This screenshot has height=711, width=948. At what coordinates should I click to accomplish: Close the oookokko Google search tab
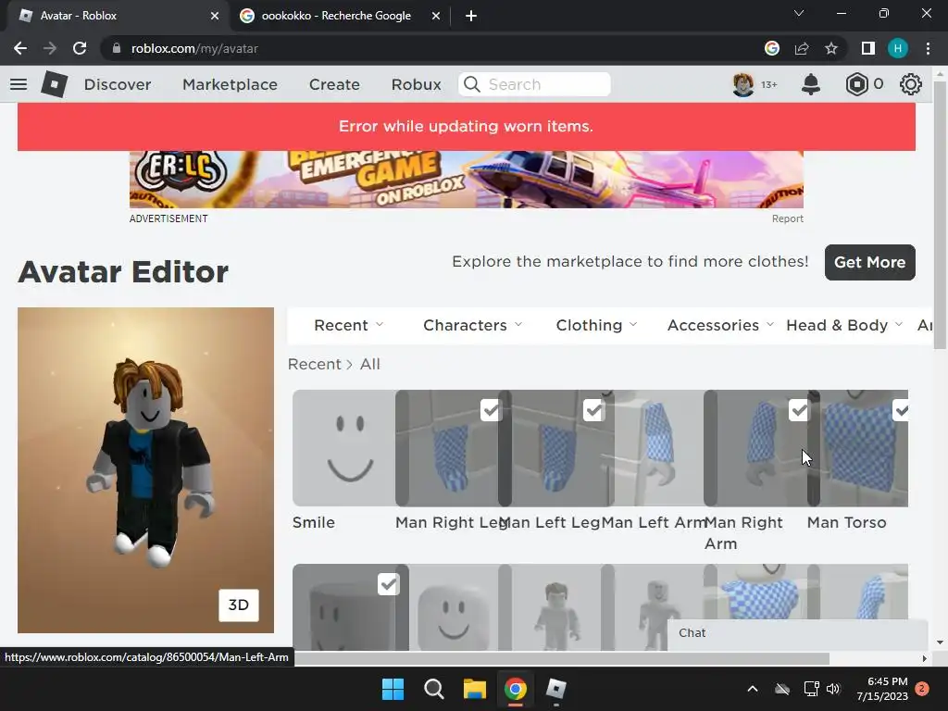pyautogui.click(x=436, y=16)
